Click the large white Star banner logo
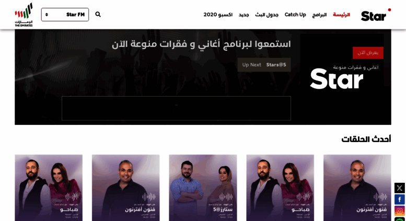This screenshot has width=406, height=221. point(337,79)
